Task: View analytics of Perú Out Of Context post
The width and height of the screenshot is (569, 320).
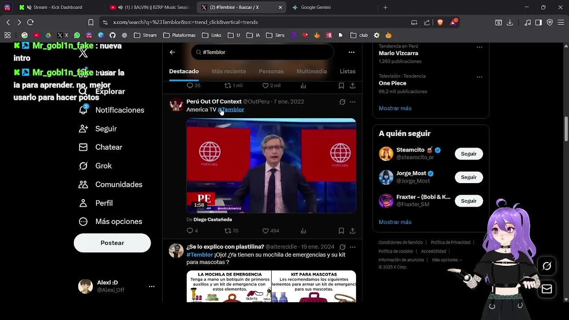Action: (x=303, y=231)
